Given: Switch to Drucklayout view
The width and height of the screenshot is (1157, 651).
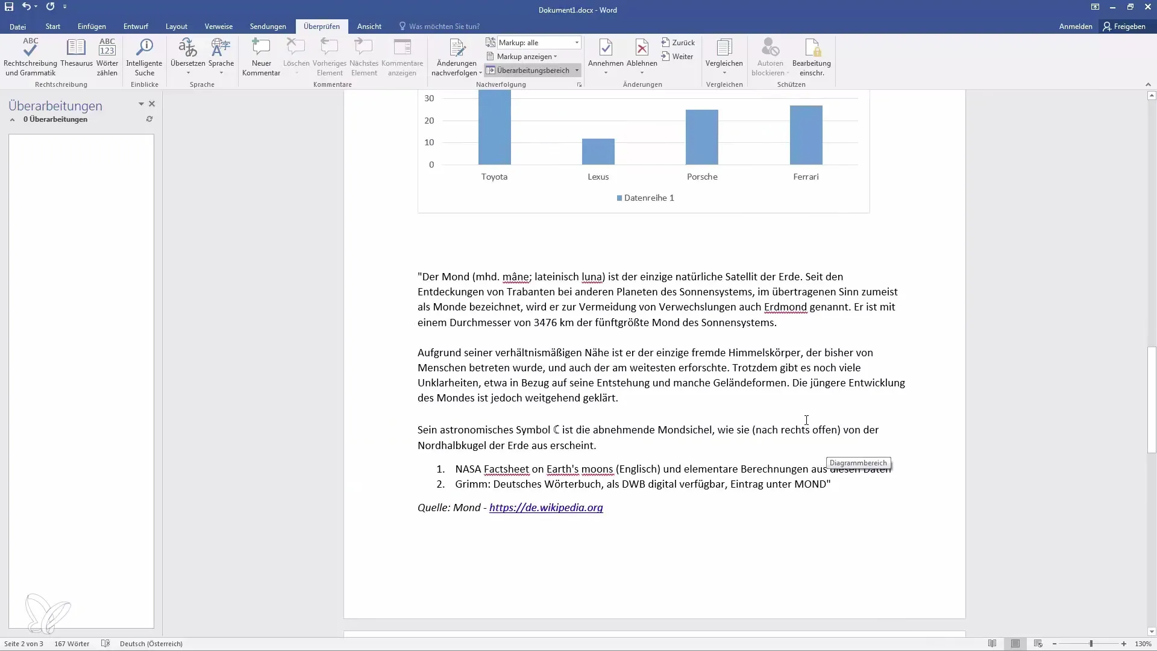Looking at the screenshot, I should pyautogui.click(x=1015, y=644).
